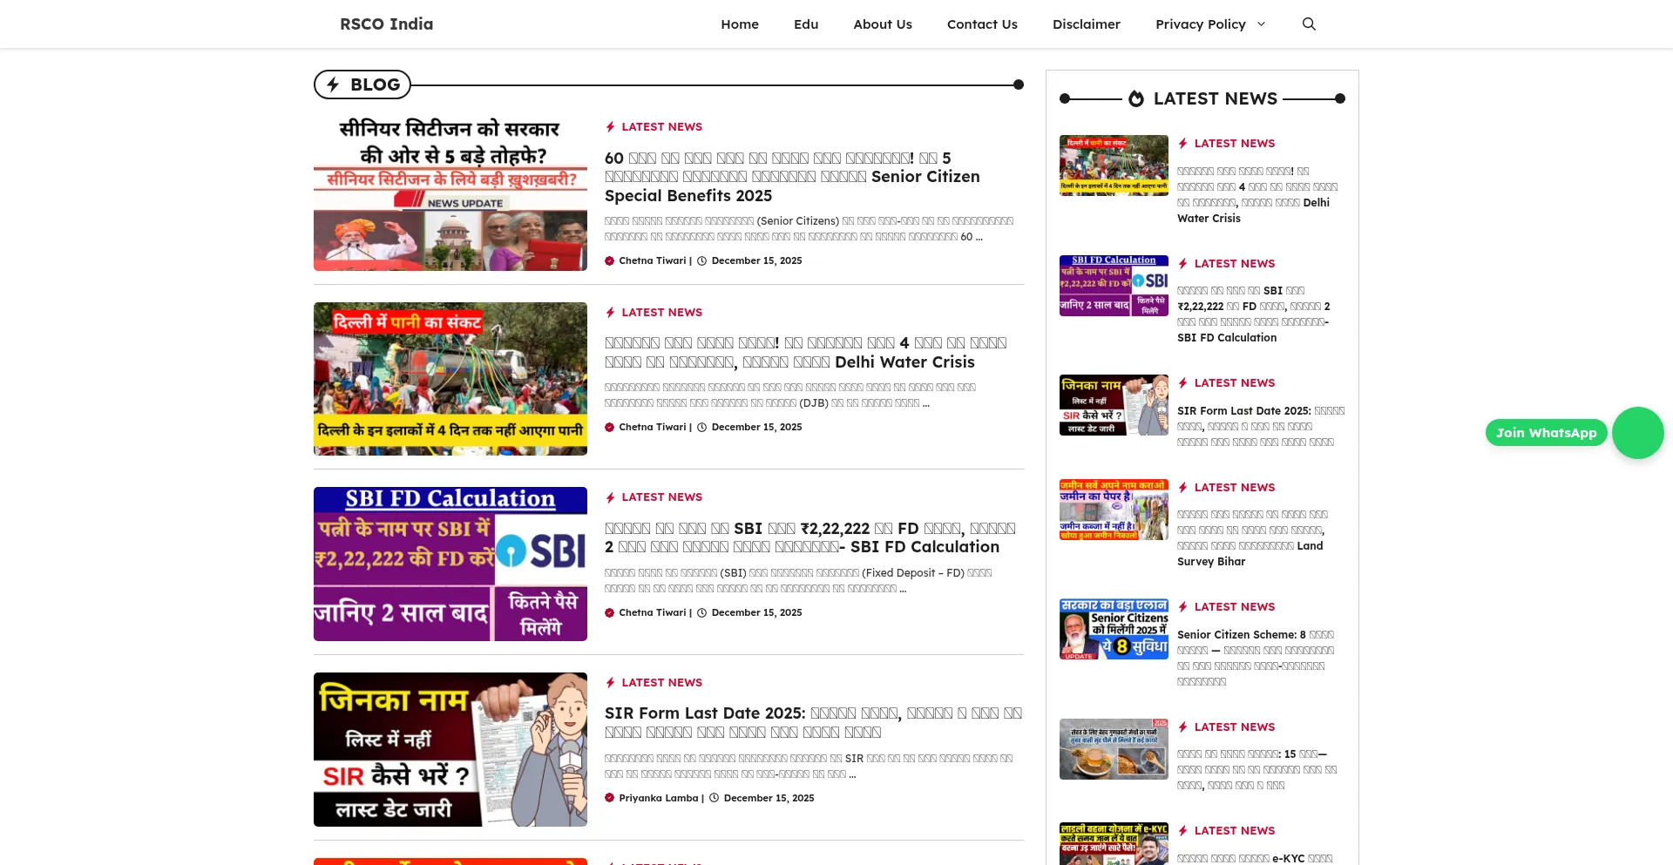Click the flame icon next to LATEST NEWS sidebar title
Image resolution: width=1673 pixels, height=865 pixels.
pos(1135,98)
